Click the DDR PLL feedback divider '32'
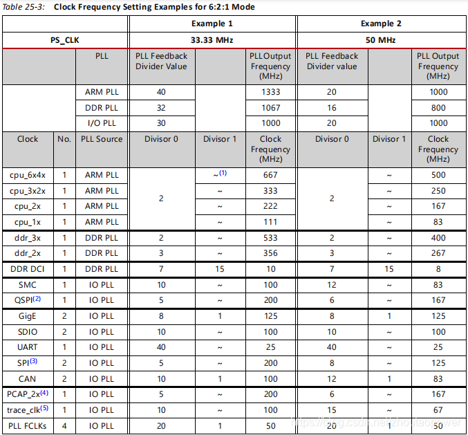468x435 pixels. 161,108
